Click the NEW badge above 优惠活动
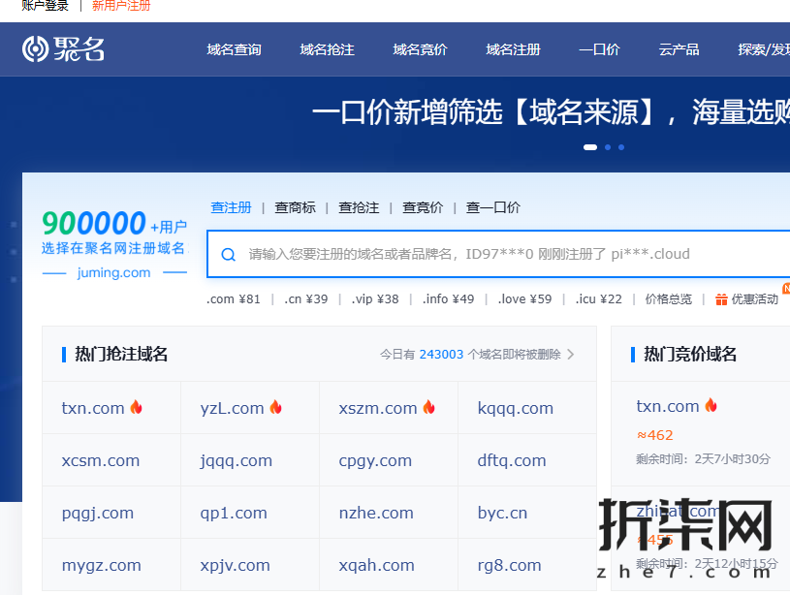Viewport: 790px width, 595px height. click(x=785, y=287)
